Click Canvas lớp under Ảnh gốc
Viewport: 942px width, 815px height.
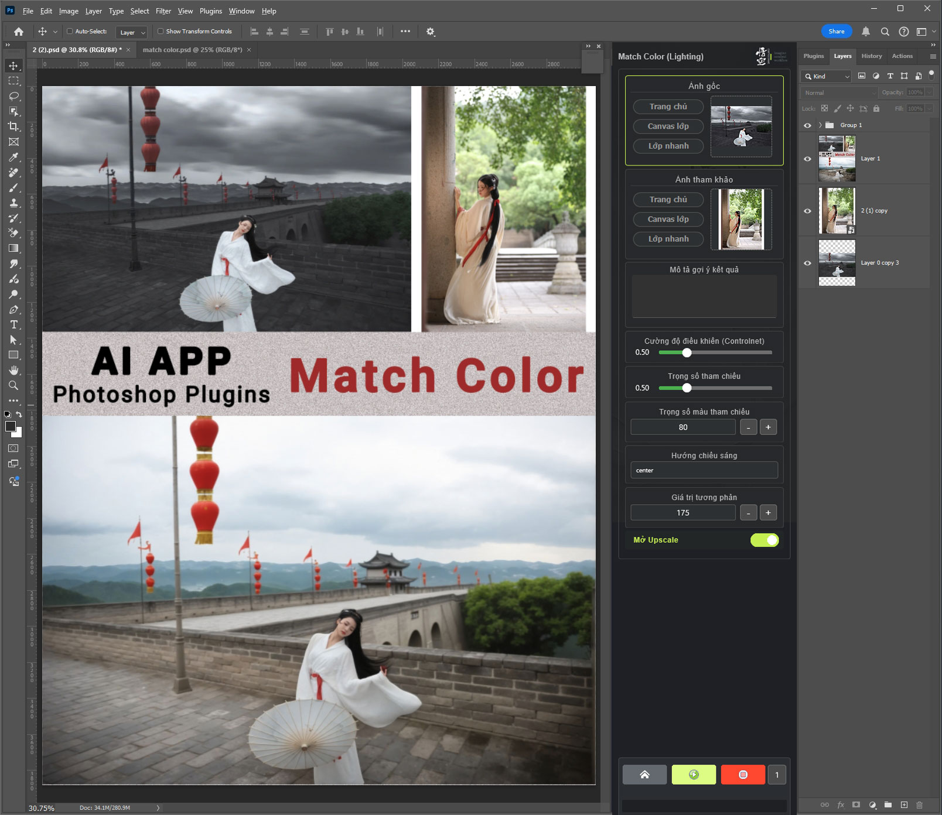point(668,126)
